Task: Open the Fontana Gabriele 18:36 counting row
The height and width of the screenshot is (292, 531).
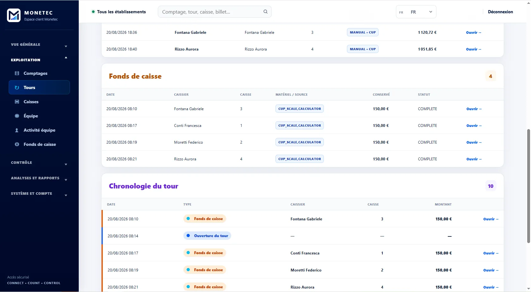Action: pyautogui.click(x=473, y=33)
